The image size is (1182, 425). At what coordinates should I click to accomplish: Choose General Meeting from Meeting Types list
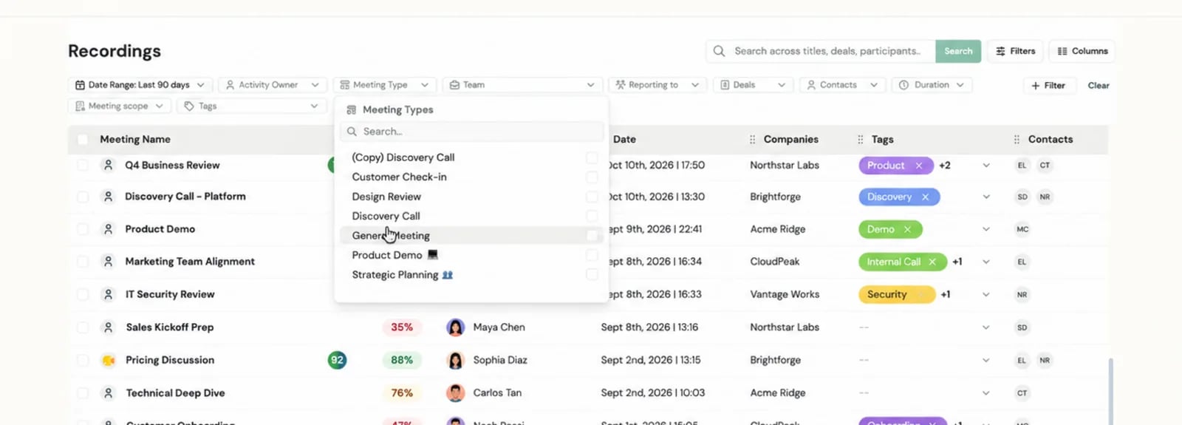[x=471, y=236]
